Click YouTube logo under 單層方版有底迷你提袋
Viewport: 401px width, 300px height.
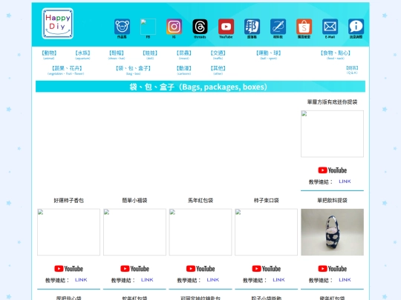[x=332, y=170]
